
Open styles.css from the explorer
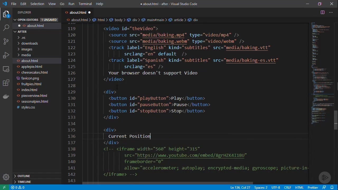[28, 107]
